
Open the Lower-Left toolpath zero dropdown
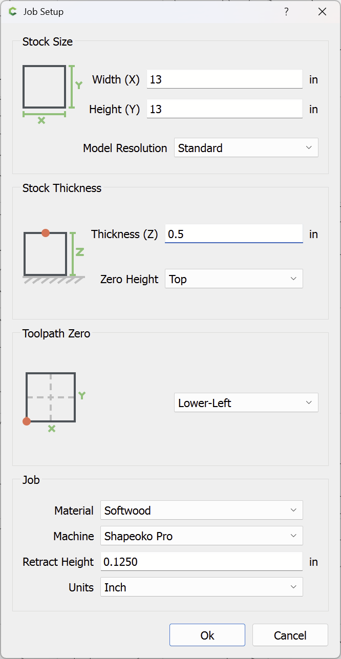(x=246, y=403)
